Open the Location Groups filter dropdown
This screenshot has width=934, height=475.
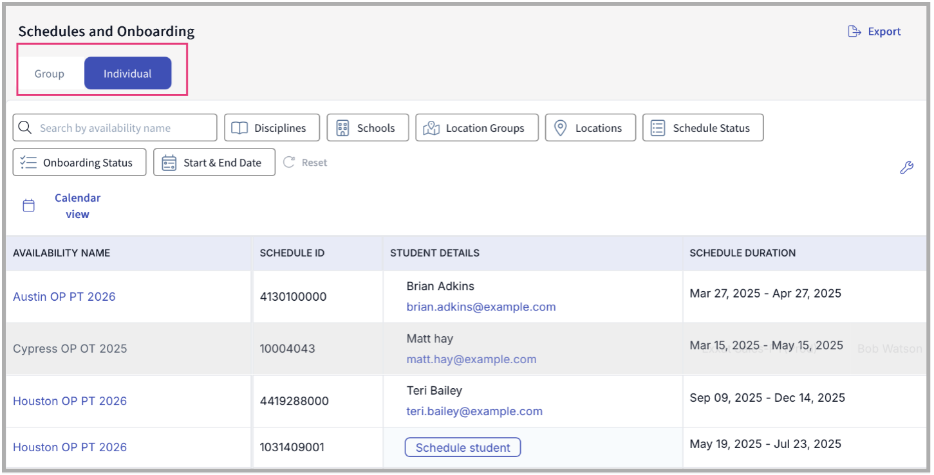[x=476, y=128]
